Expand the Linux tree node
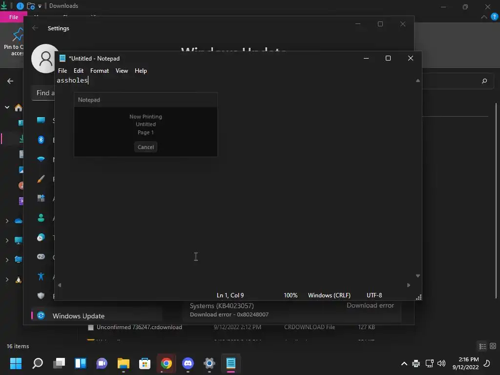Viewport: 500px width, 375px height. click(7, 280)
